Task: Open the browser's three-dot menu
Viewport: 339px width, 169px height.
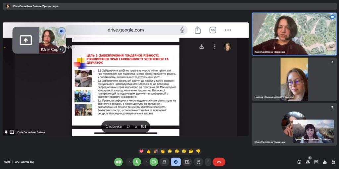Action: (x=228, y=30)
